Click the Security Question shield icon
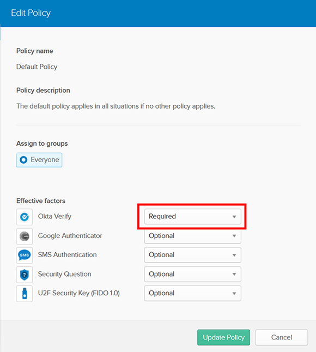Viewport: 316px width, 352px height. click(25, 275)
